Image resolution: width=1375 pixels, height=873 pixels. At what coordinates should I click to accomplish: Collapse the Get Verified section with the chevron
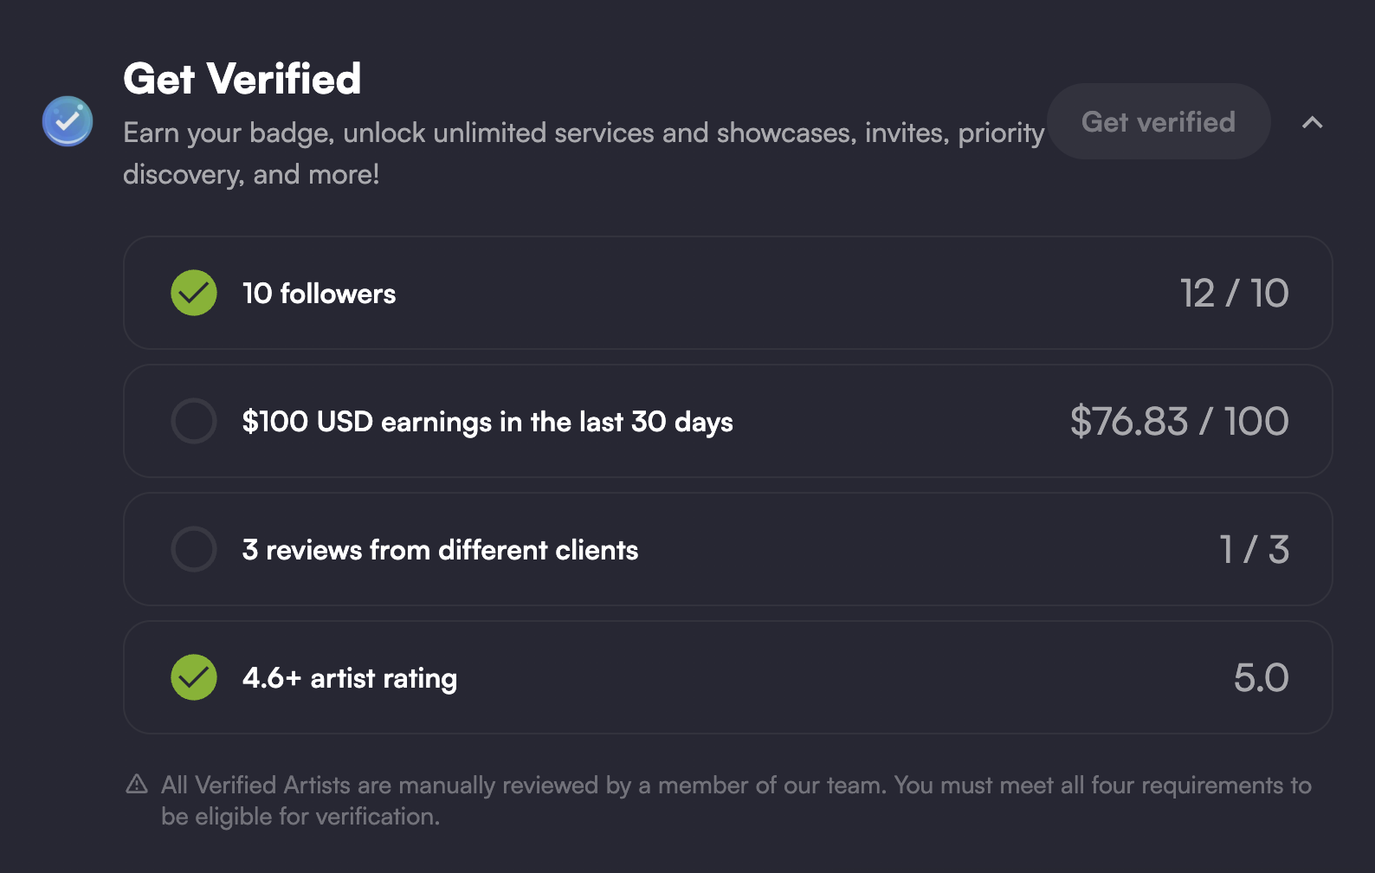tap(1313, 122)
